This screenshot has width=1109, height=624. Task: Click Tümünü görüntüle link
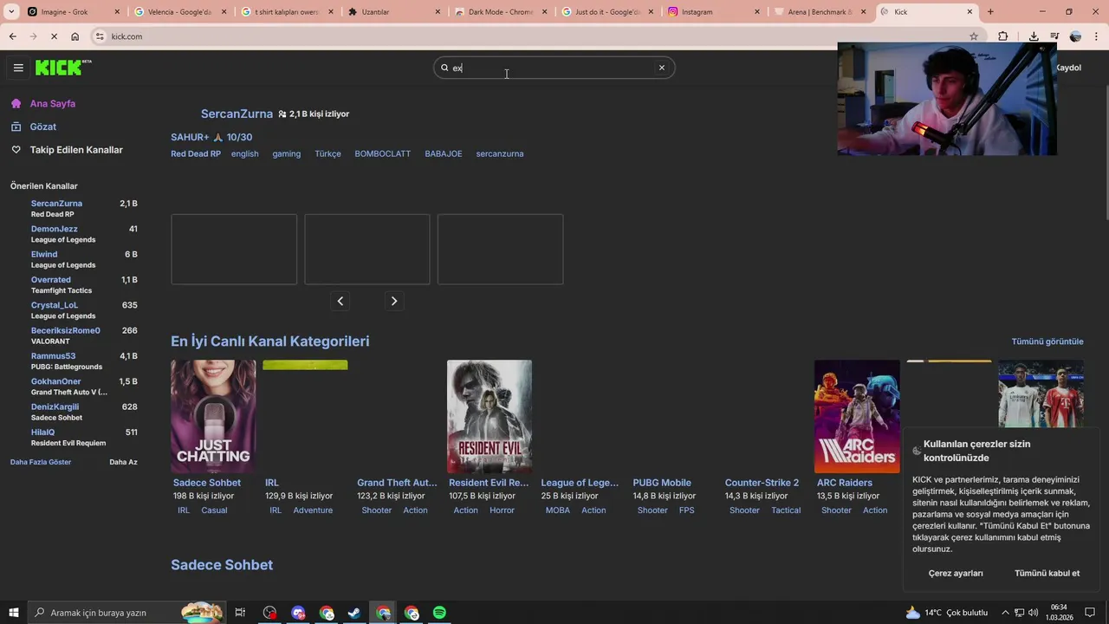(x=1047, y=341)
